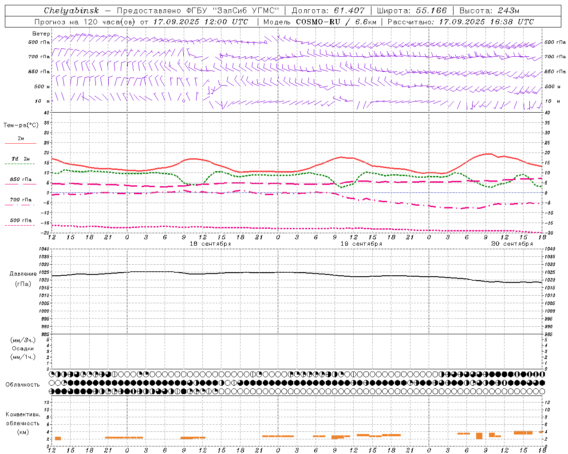The width and height of the screenshot is (568, 454).
Task: Click the Широта: 55.166 value
Action: pos(412,11)
